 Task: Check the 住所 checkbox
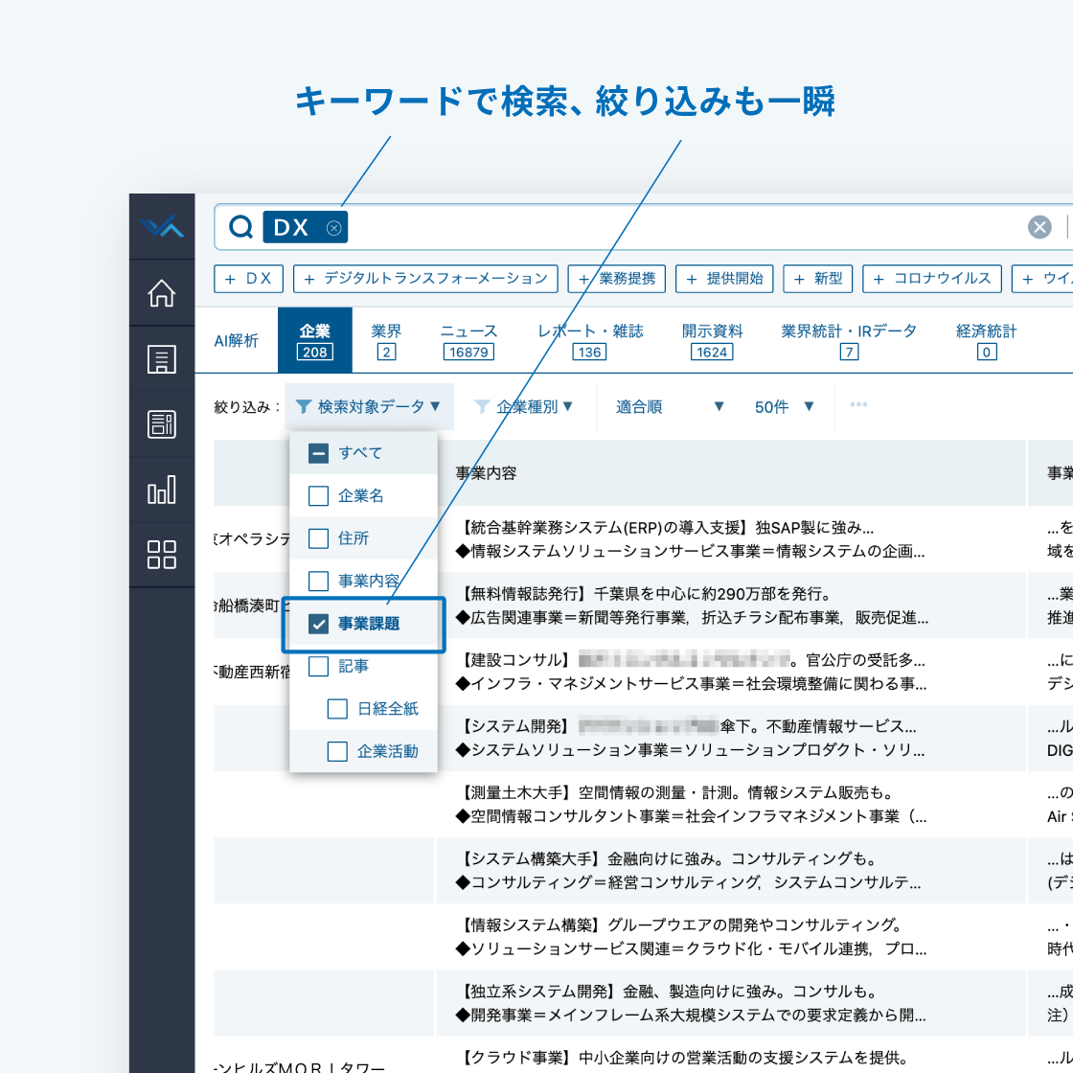[x=318, y=538]
